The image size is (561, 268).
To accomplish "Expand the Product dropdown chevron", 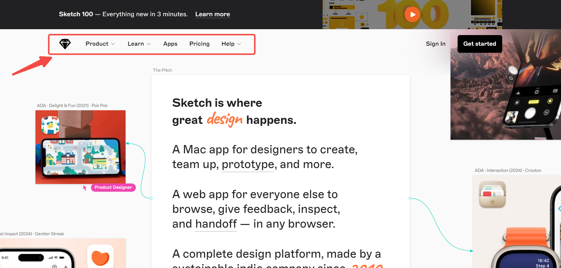I will pos(113,44).
